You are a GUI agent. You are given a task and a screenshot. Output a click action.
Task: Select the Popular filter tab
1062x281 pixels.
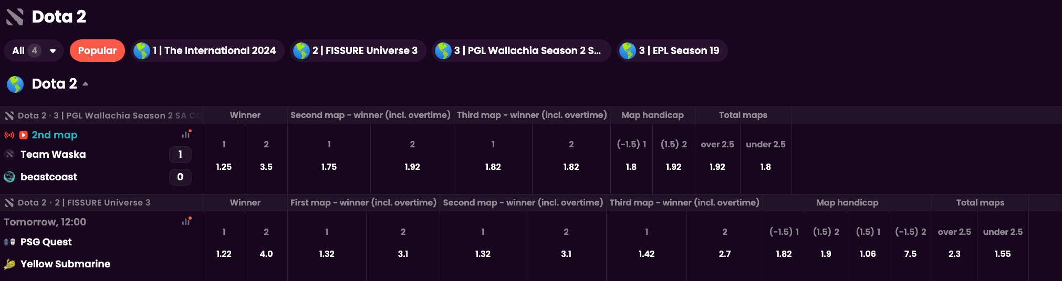[x=97, y=51]
